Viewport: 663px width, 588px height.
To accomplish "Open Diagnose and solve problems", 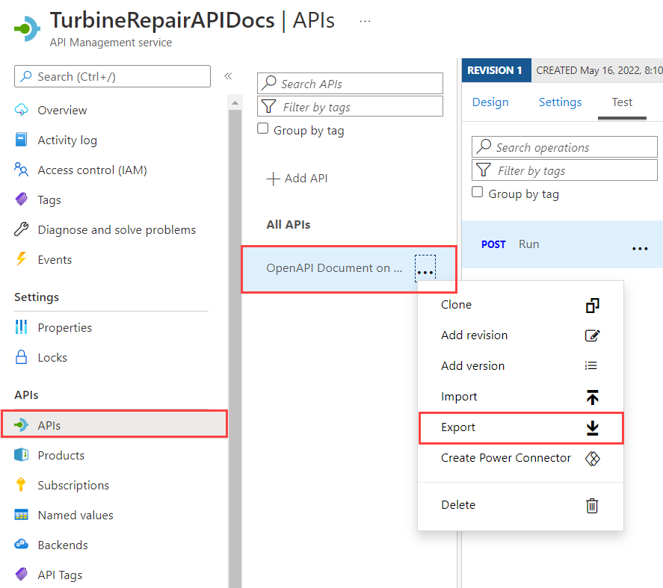I will pos(117,229).
